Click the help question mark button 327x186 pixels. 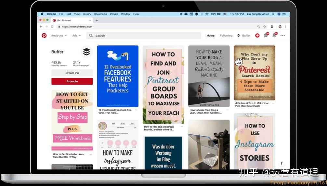281,163
